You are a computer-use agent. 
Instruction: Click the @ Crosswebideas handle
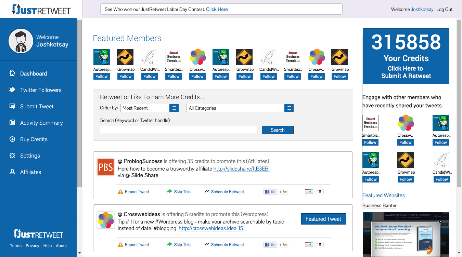[x=139, y=214]
